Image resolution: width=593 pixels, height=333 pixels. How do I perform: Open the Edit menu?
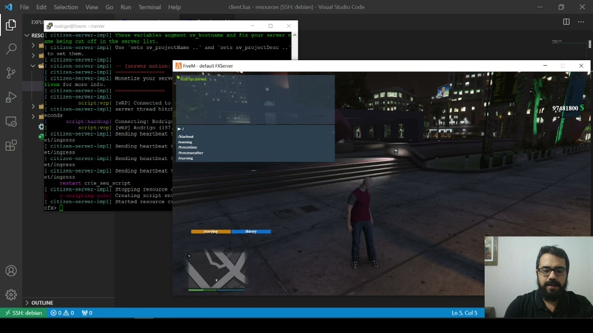point(41,7)
